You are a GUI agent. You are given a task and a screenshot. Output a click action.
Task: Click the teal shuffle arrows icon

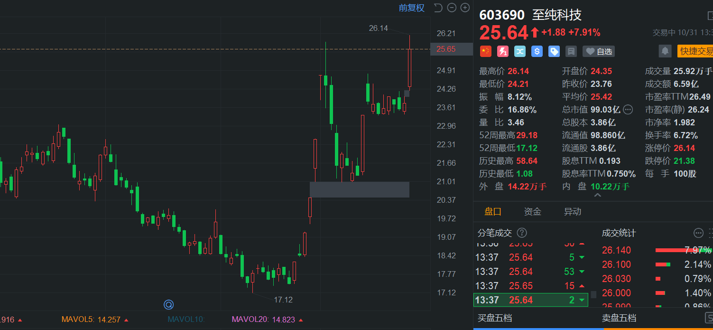point(520,51)
